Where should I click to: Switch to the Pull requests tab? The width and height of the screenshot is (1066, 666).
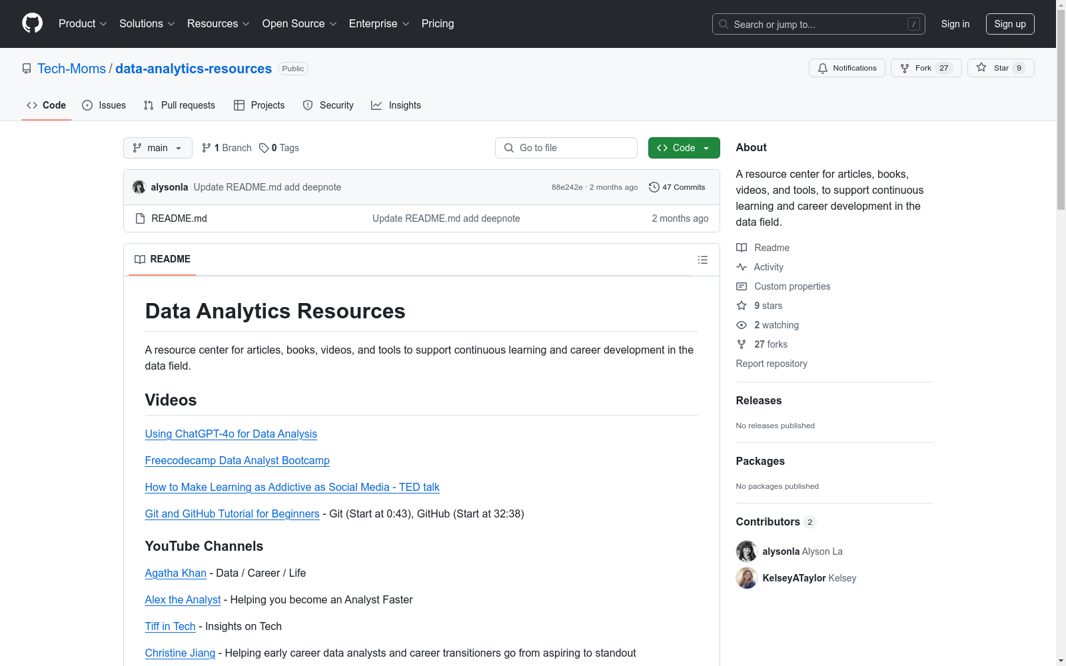(179, 105)
